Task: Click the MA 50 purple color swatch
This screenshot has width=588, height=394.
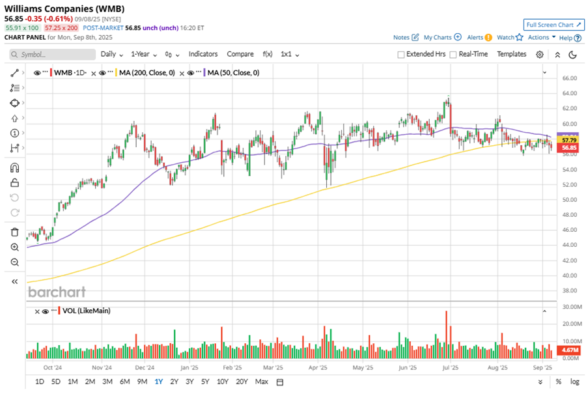Action: (x=204, y=73)
